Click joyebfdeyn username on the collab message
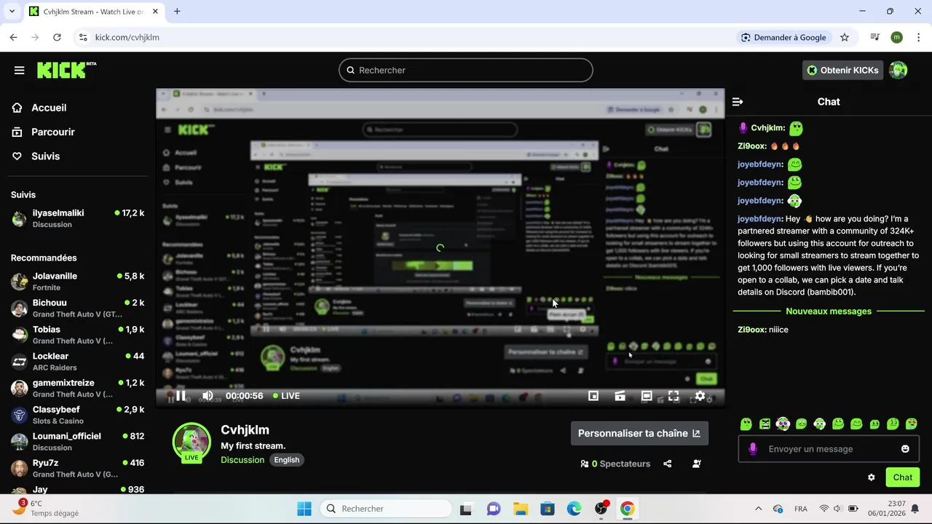The width and height of the screenshot is (932, 524). pyautogui.click(x=760, y=218)
